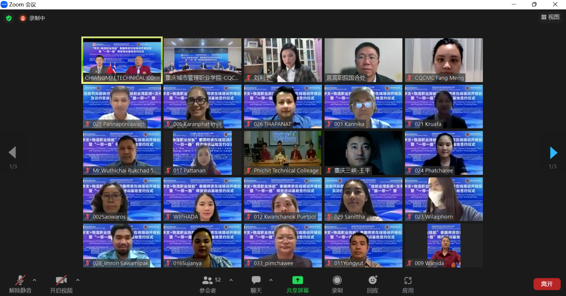This screenshot has width=566, height=296.
Task: Turn on the video camera
Action: pos(61,280)
